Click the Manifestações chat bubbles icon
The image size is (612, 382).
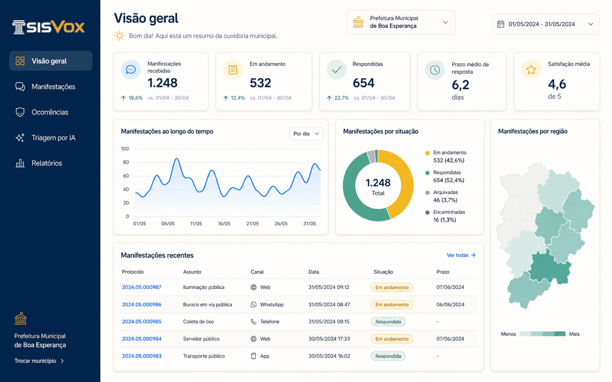click(20, 87)
